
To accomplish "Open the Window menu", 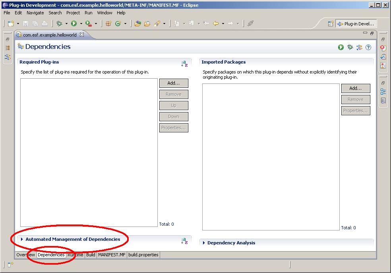I will tap(105, 13).
